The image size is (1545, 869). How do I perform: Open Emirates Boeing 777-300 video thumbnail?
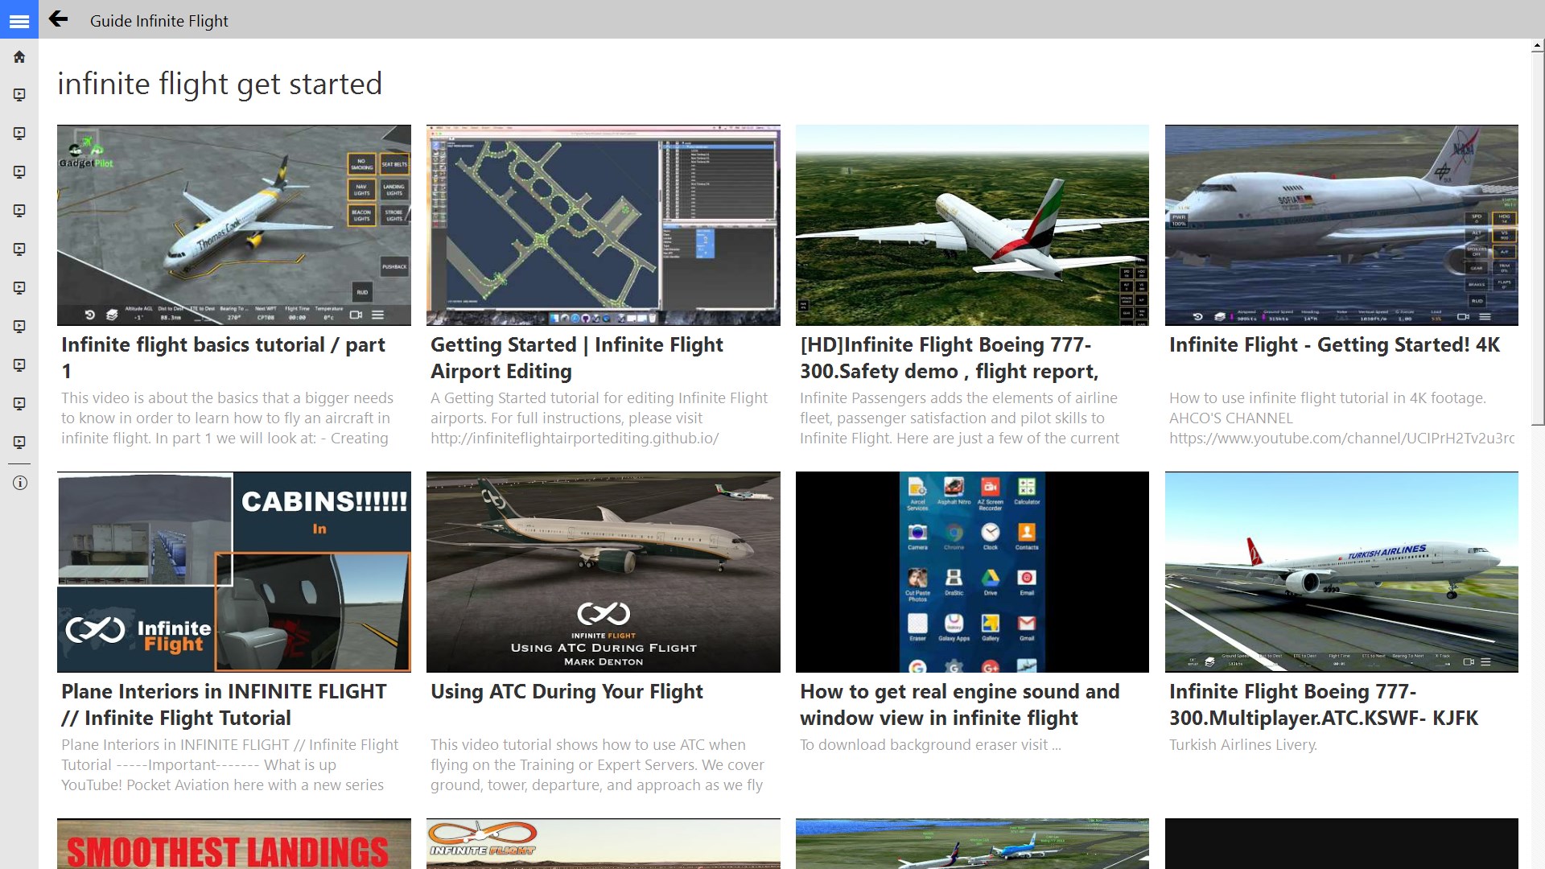coord(972,225)
